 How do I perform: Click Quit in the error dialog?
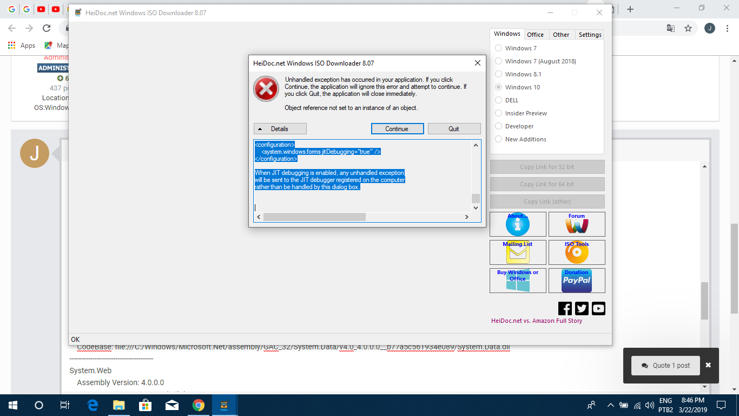[x=454, y=128]
